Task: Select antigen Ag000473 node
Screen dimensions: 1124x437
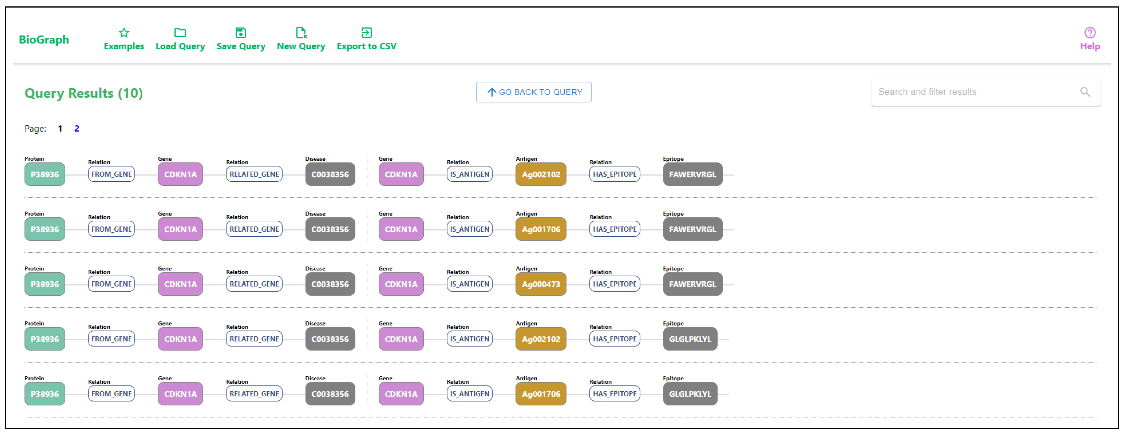Action: 540,284
